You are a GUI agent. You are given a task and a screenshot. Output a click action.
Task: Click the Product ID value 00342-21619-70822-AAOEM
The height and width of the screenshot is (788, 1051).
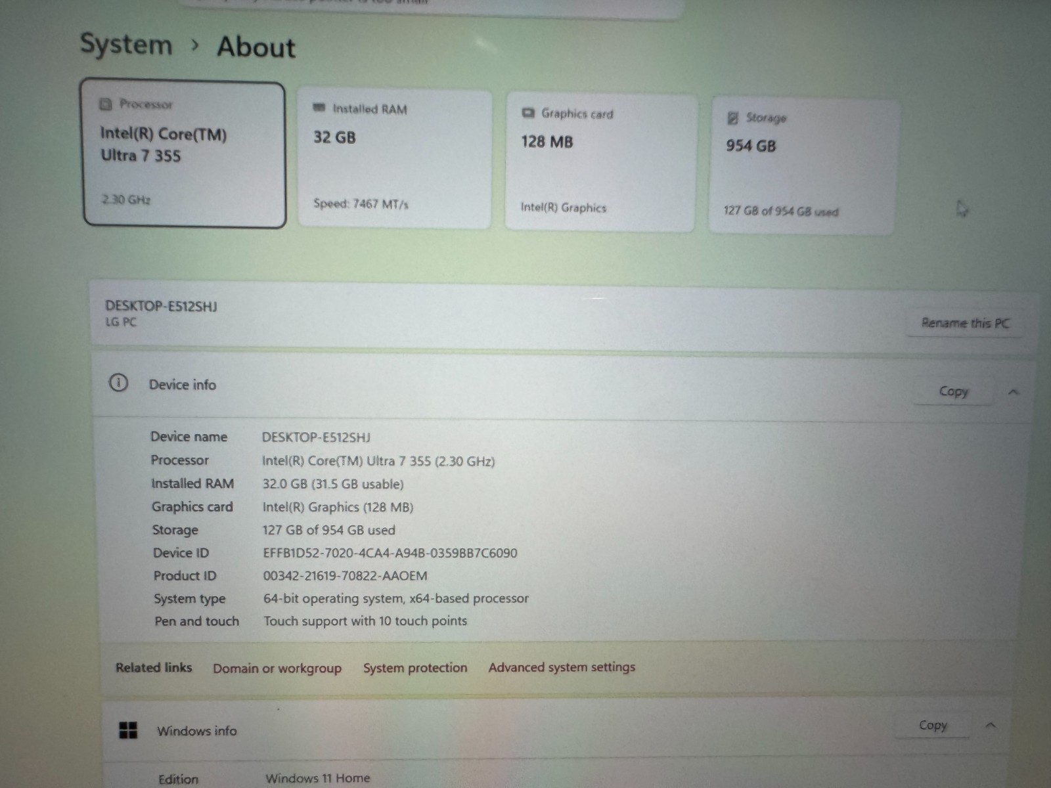[346, 576]
